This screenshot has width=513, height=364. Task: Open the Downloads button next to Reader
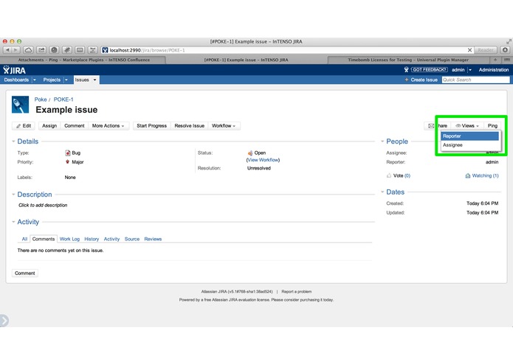[505, 50]
